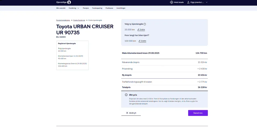This screenshot has height=130, width=257.
Task: Open the Pensjon page
Action: pyautogui.click(x=86, y=8)
